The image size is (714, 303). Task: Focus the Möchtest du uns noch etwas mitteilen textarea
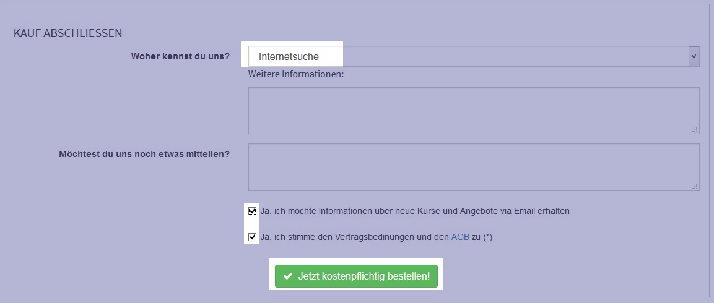pos(474,168)
